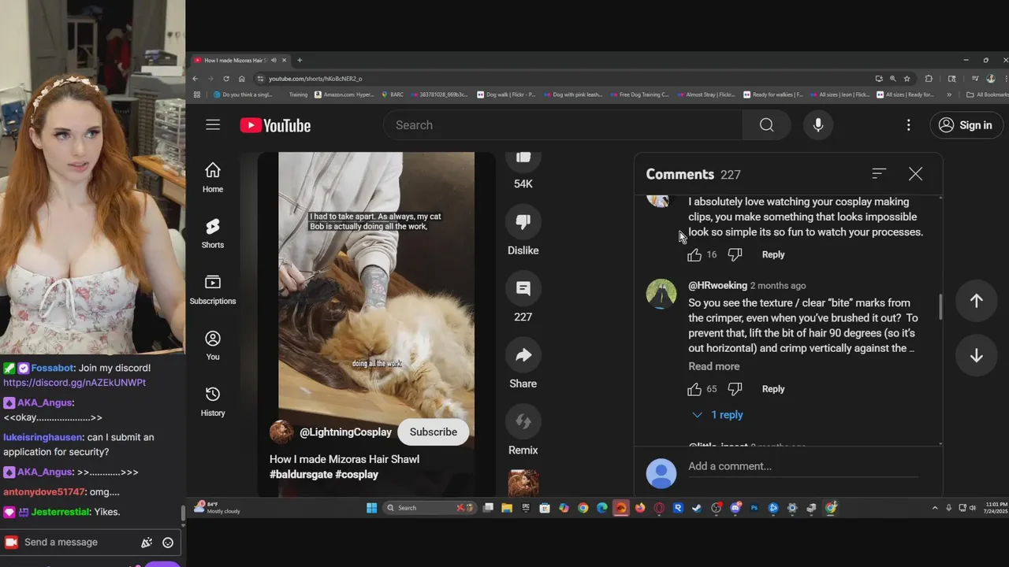The image size is (1009, 567).
Task: Go to next short with down arrow
Action: point(976,356)
